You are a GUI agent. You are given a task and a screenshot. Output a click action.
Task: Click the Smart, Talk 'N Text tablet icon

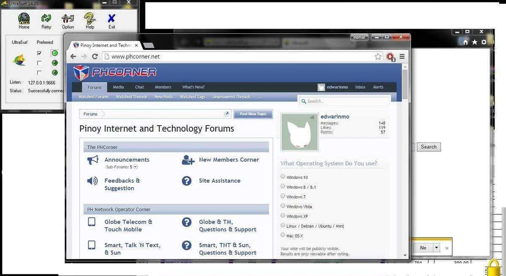click(92, 245)
